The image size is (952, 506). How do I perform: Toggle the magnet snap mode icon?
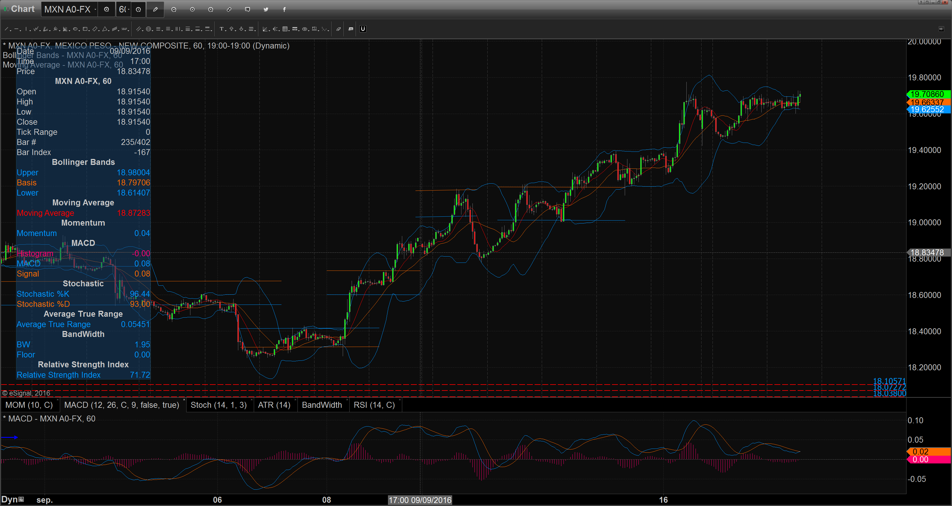[x=363, y=29]
